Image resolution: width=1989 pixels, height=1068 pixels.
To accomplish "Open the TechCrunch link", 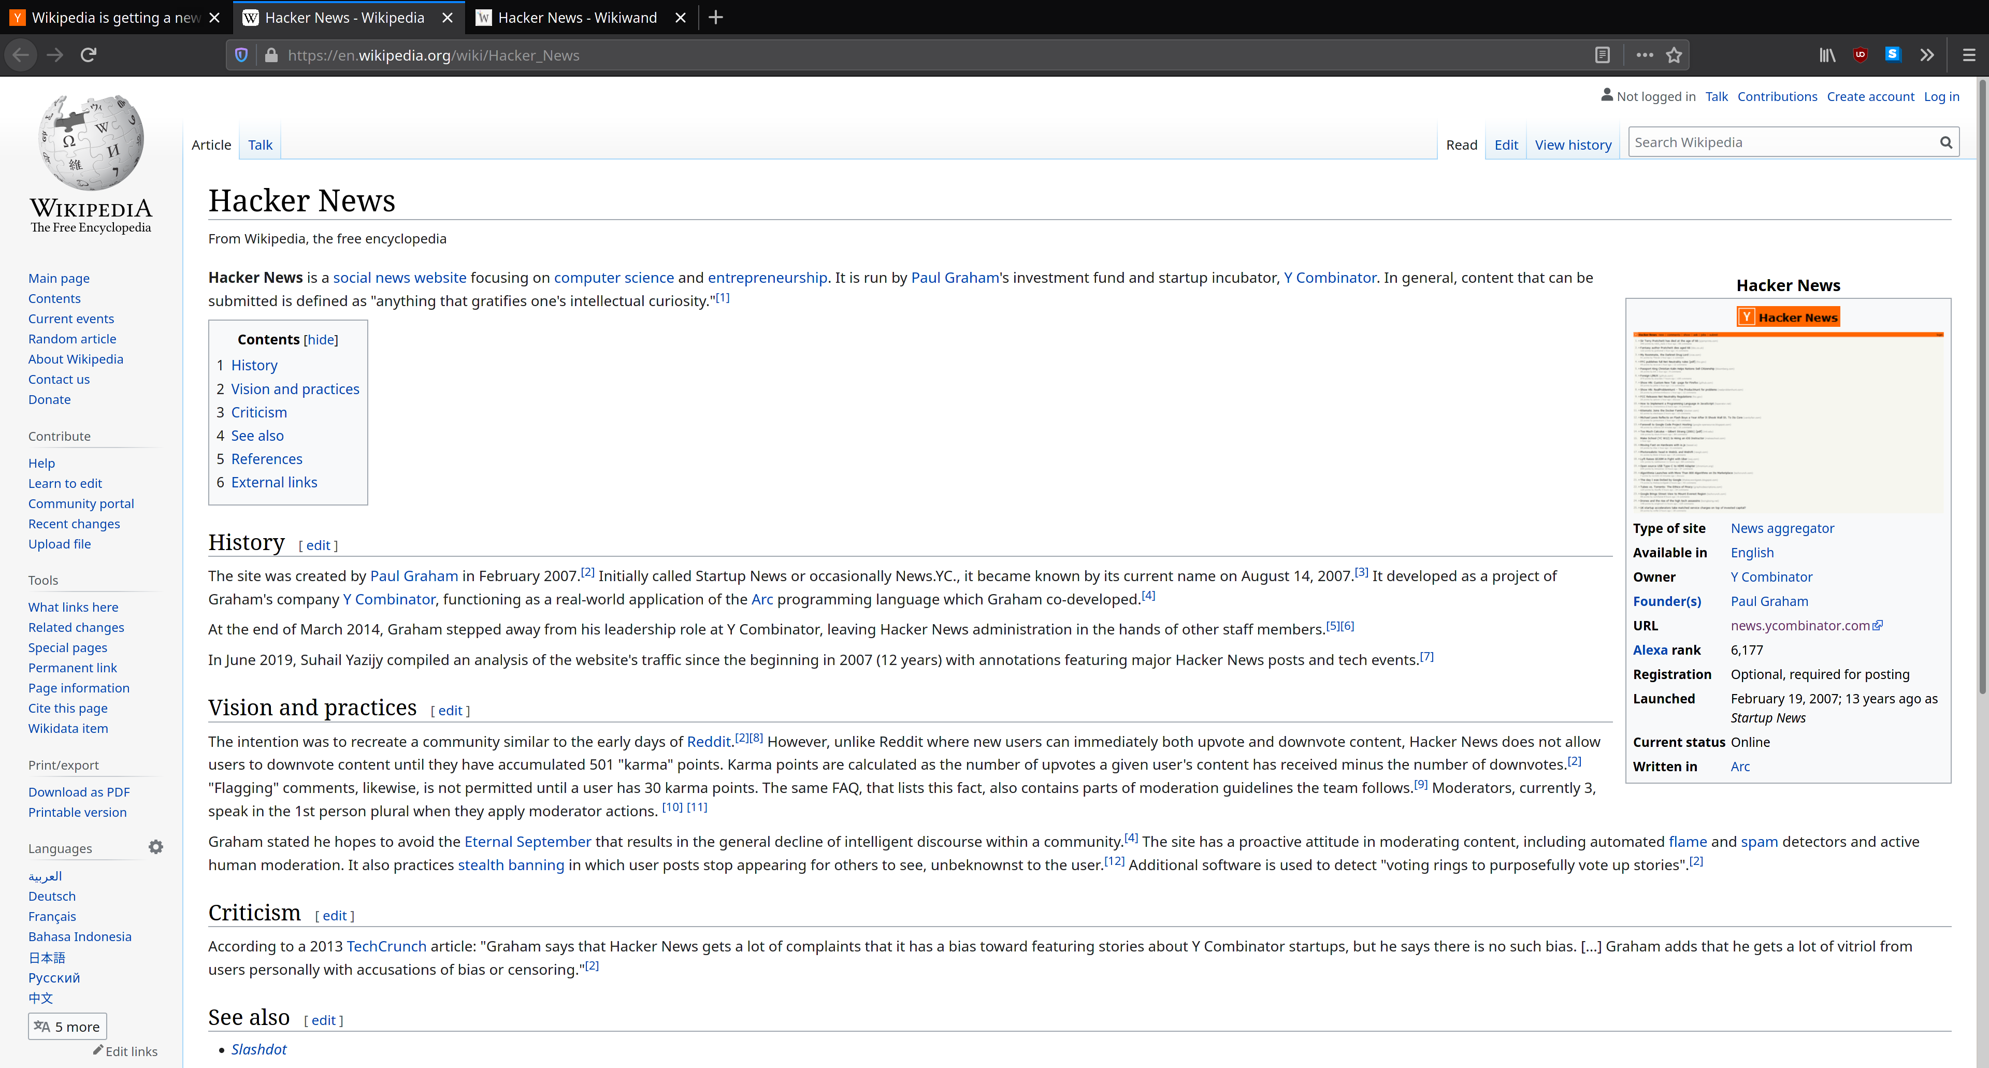I will click(x=386, y=946).
